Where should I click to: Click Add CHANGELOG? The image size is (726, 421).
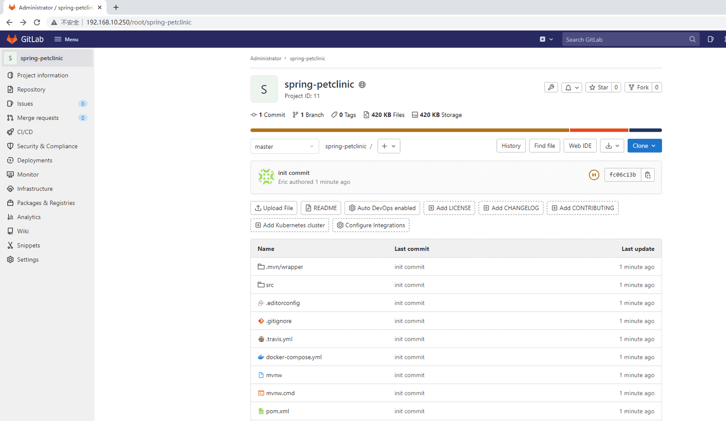[511, 208]
